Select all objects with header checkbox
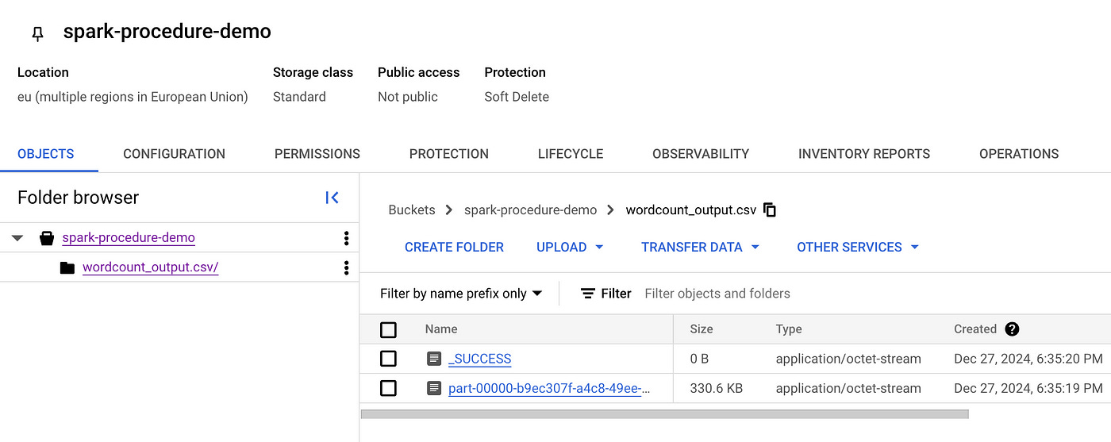 [388, 329]
